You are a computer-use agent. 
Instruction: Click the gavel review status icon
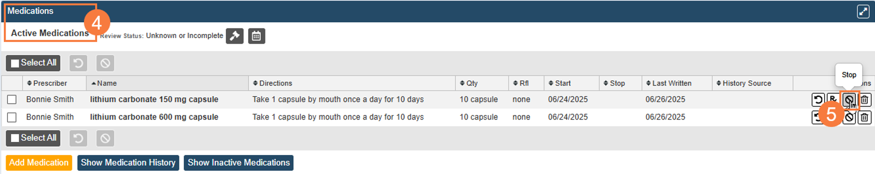235,36
